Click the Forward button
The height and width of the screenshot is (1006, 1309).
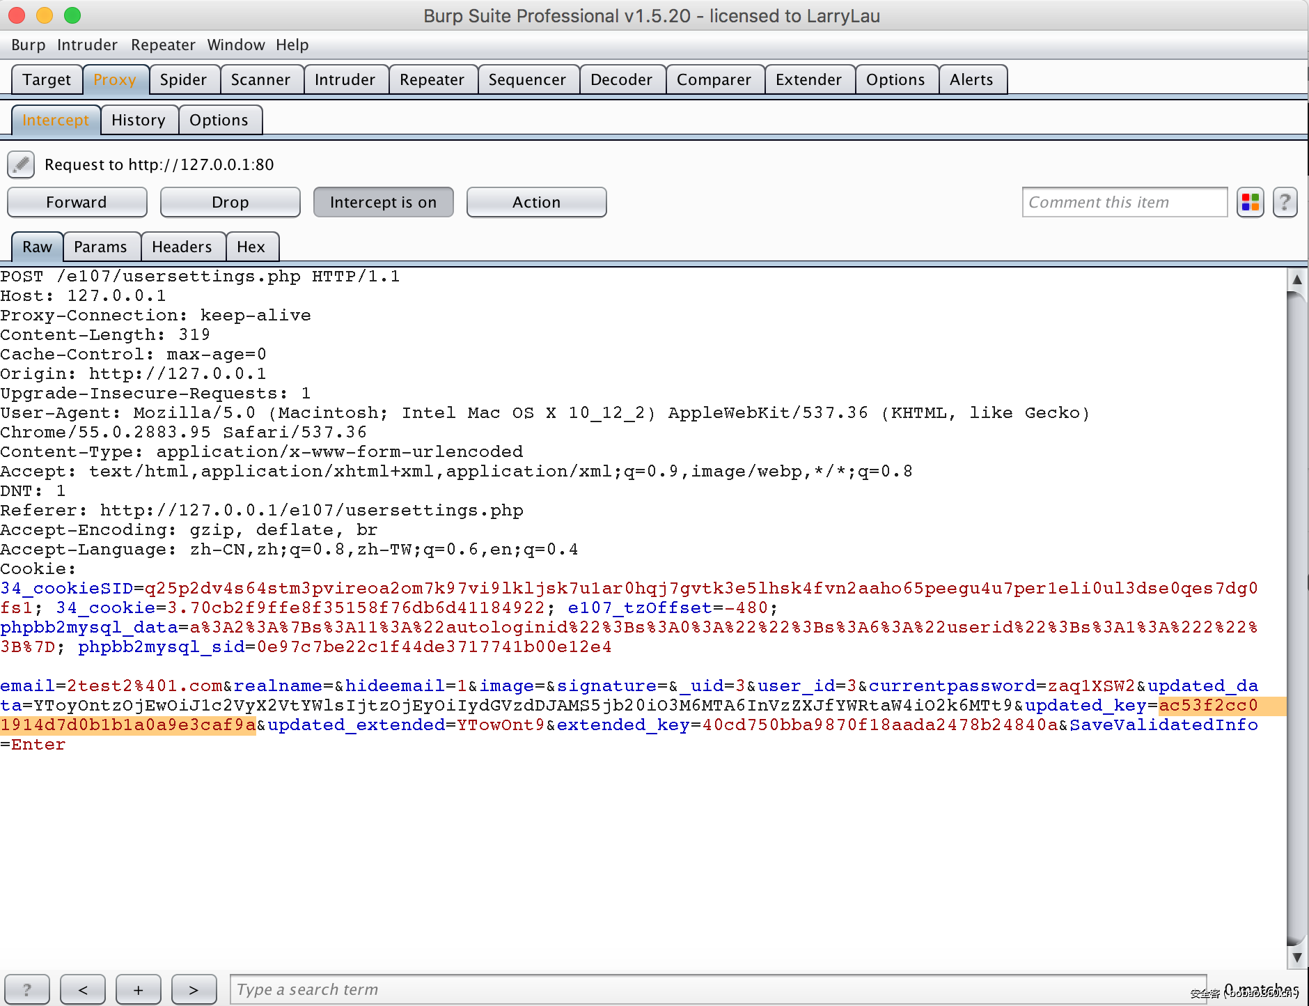[x=77, y=202]
